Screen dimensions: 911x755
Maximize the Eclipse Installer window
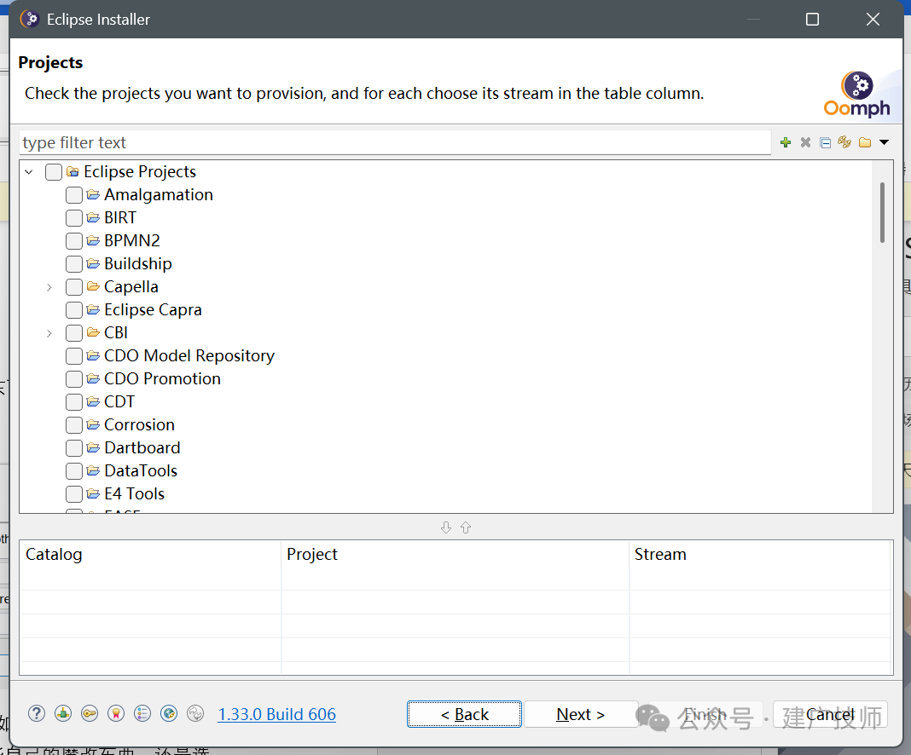coord(812,19)
